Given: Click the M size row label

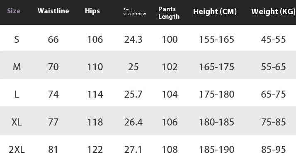Looking at the screenshot, I should coord(17,67).
